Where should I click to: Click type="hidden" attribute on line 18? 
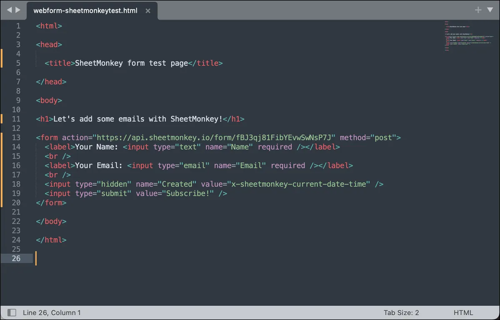point(103,184)
